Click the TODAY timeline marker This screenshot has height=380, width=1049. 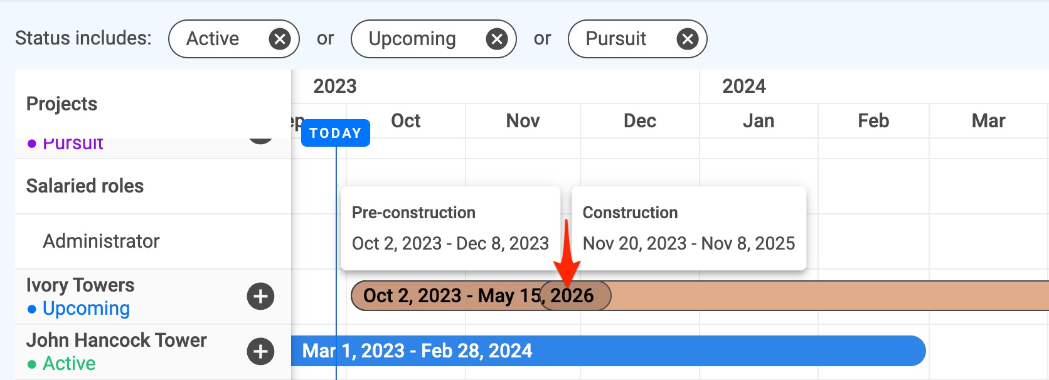click(x=336, y=133)
